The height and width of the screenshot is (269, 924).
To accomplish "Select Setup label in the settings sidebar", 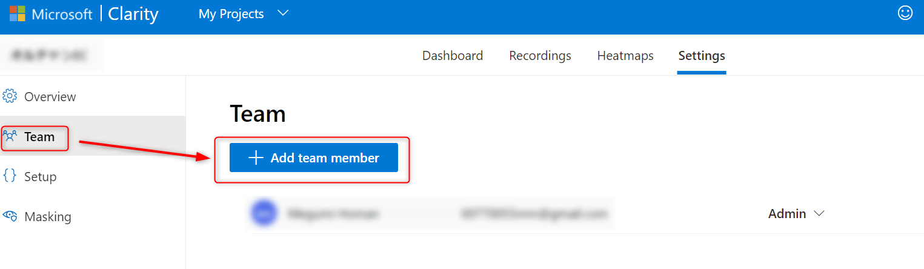I will click(41, 177).
